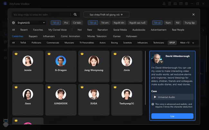This screenshot has height=130, width=209.
Task: Select the KPOP subcategory
Action: pyautogui.click(x=172, y=43)
